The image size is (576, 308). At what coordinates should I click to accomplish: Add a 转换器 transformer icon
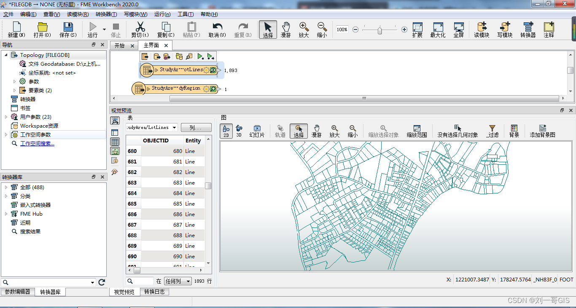[528, 27]
